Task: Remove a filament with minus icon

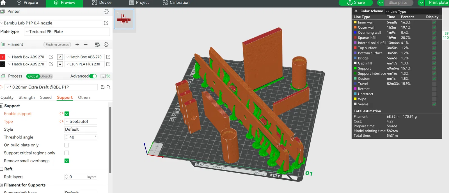Action: [x=86, y=45]
